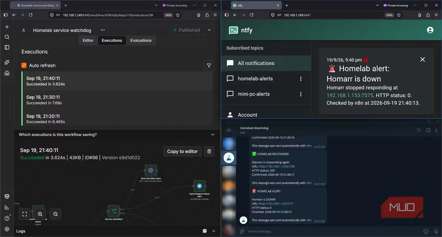Toggle the Firefox sidebar in n8n window
The height and width of the screenshot is (237, 442).
[6, 15]
